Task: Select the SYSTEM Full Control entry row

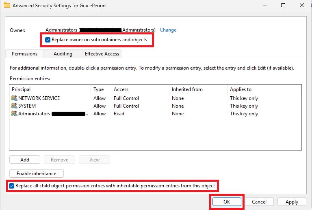Action: [x=126, y=106]
